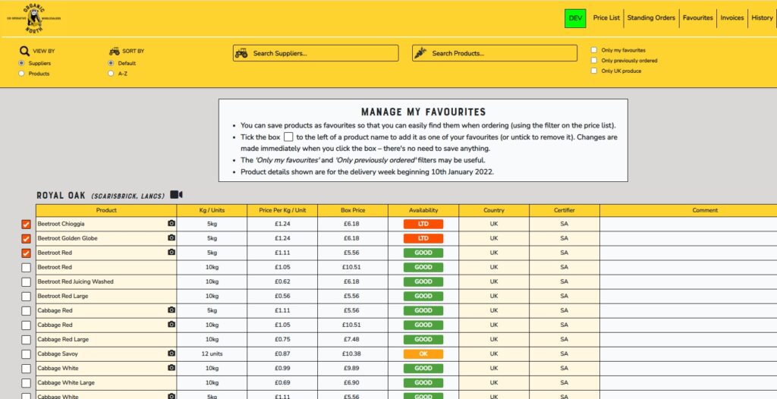Click the Royal Oak supplier heading
Viewport: 777px width, 399px height.
[x=61, y=195]
